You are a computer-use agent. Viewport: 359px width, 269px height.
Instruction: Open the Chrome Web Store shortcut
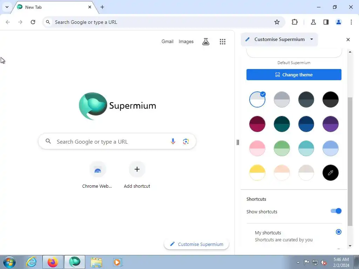pyautogui.click(x=97, y=175)
